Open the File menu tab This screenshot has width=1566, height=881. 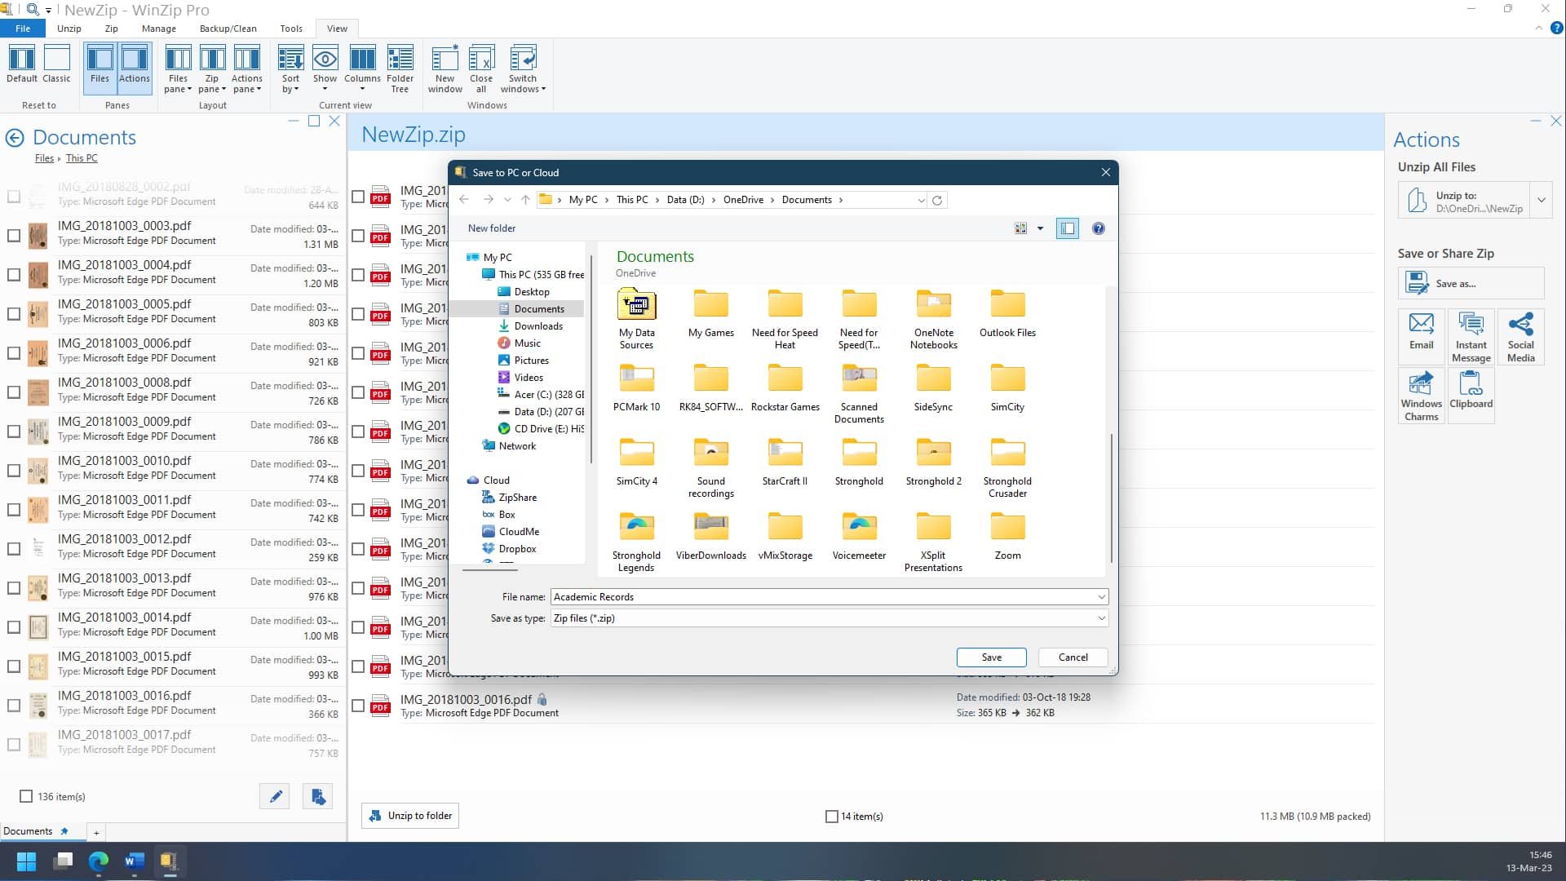[23, 29]
